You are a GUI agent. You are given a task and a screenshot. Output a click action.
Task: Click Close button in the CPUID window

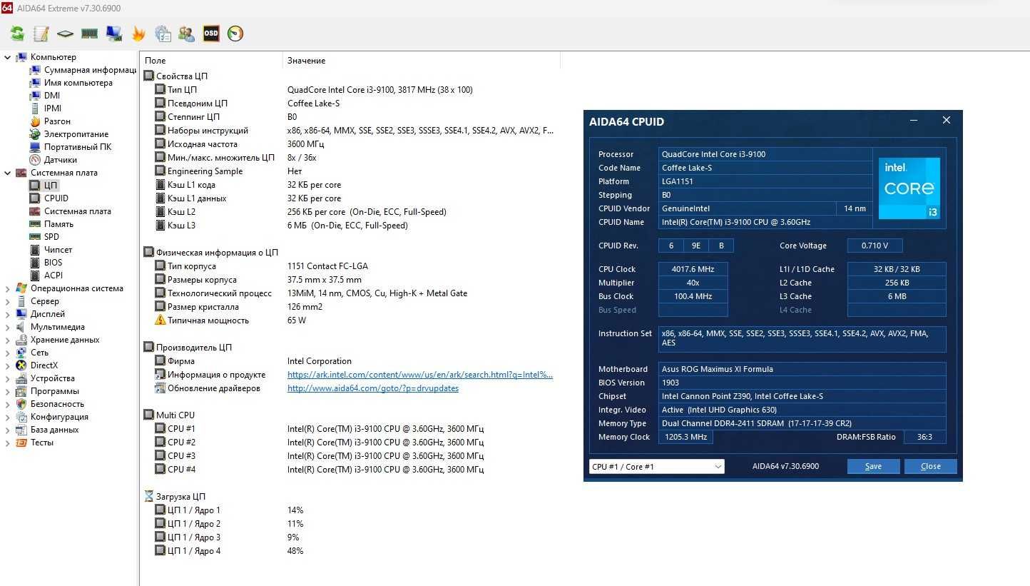click(x=931, y=466)
